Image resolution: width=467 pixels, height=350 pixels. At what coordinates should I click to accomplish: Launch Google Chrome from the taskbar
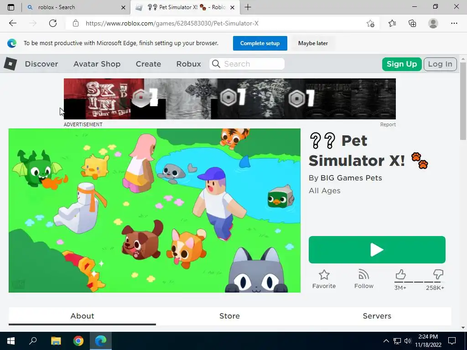(x=78, y=341)
